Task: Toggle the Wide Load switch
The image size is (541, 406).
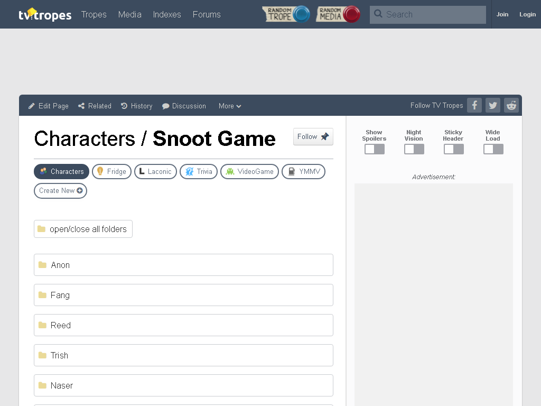Action: tap(493, 149)
